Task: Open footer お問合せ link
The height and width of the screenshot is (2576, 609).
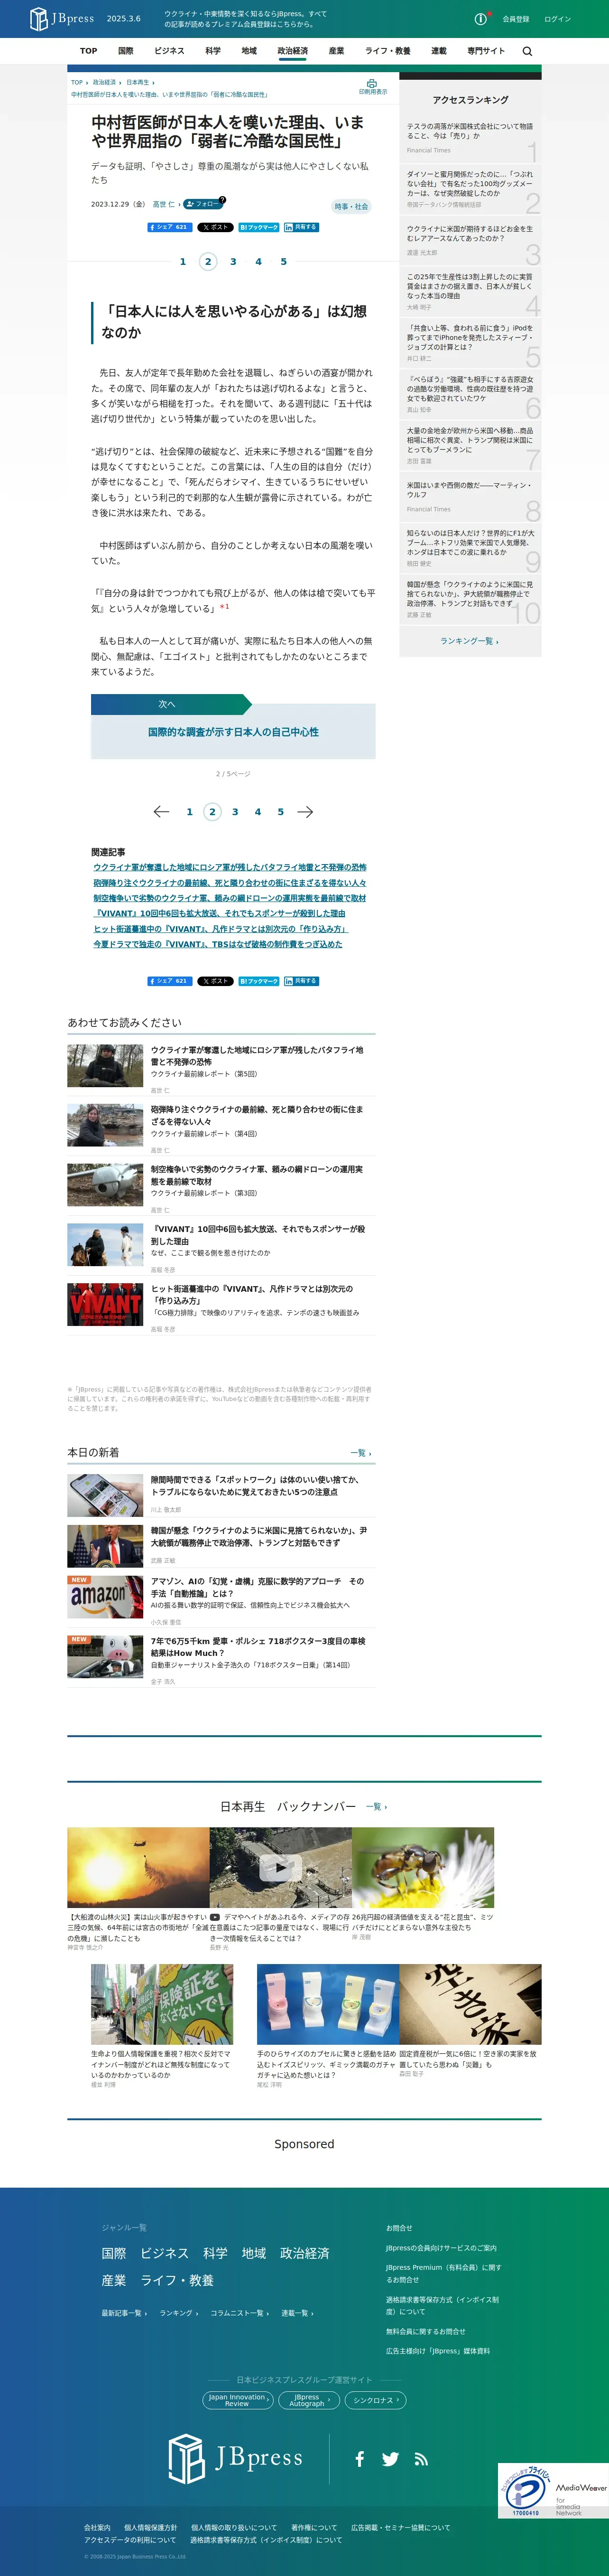Action: point(399,2227)
